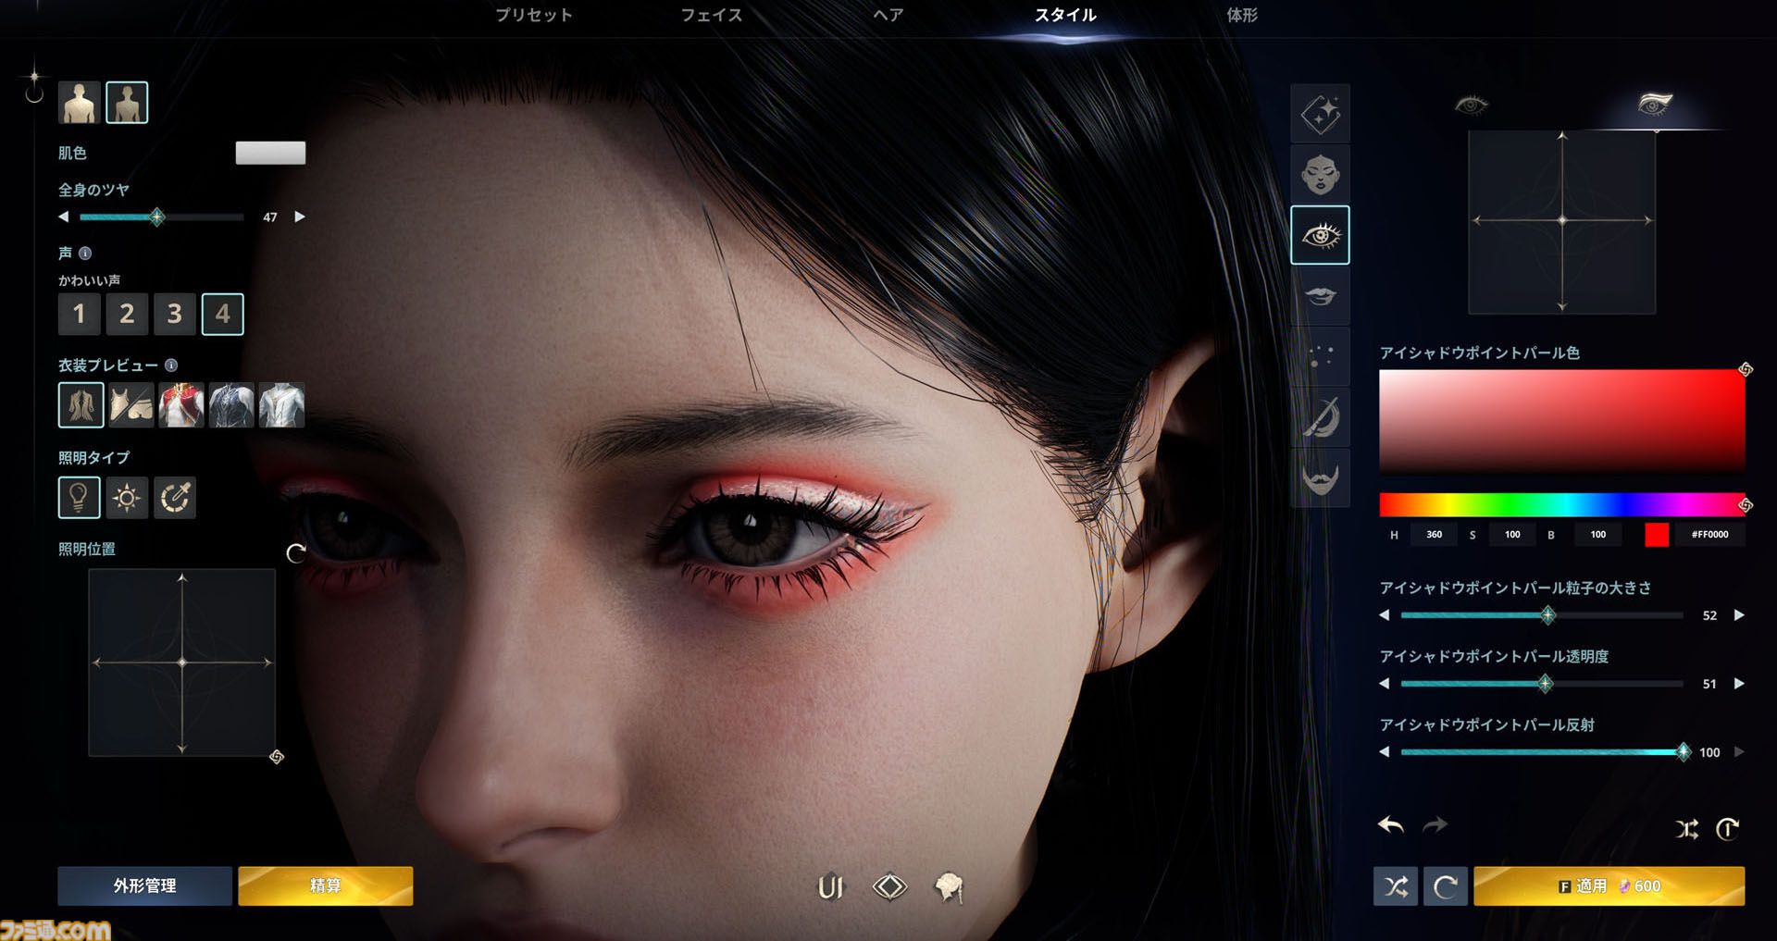The height and width of the screenshot is (941, 1777).
Task: Decrease whole-body gloss with left arrow
Action: (x=63, y=217)
